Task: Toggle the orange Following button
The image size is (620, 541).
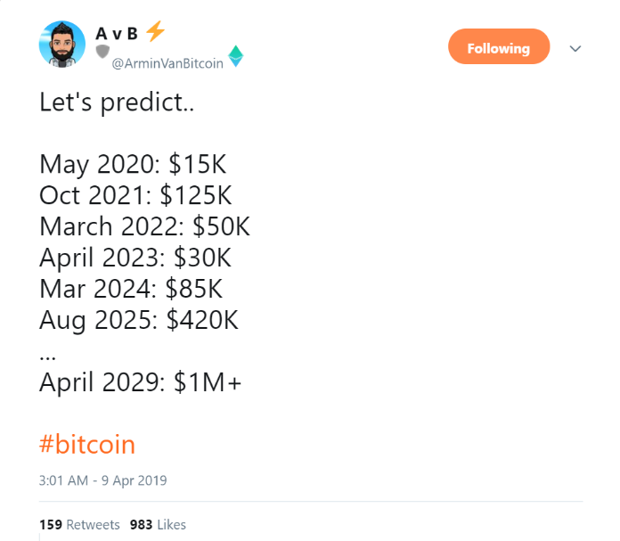Action: click(x=499, y=47)
